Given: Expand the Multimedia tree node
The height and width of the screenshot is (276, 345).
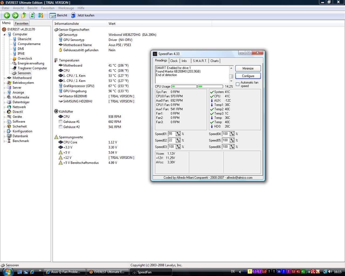Looking at the screenshot, I should click(4, 98).
